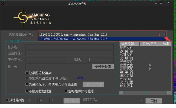Click the 镜头 input field
176x108 pixels.
(x=58, y=66)
